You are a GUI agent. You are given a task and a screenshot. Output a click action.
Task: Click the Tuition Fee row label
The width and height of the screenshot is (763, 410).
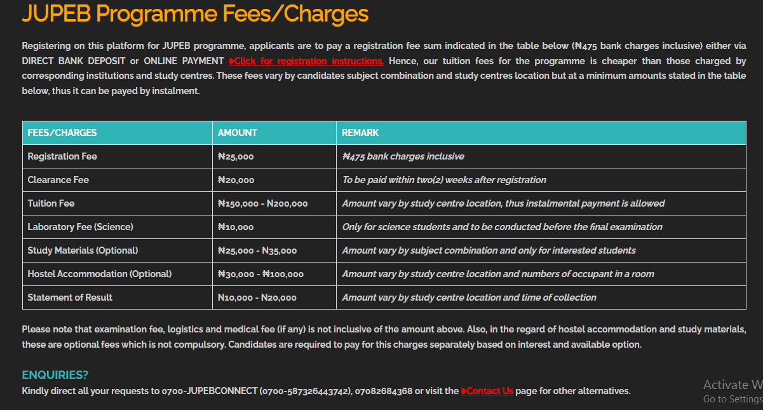pyautogui.click(x=51, y=203)
